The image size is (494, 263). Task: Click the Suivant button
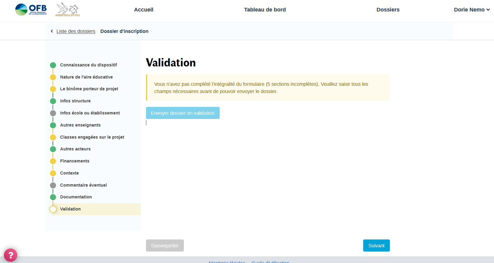pos(376,245)
